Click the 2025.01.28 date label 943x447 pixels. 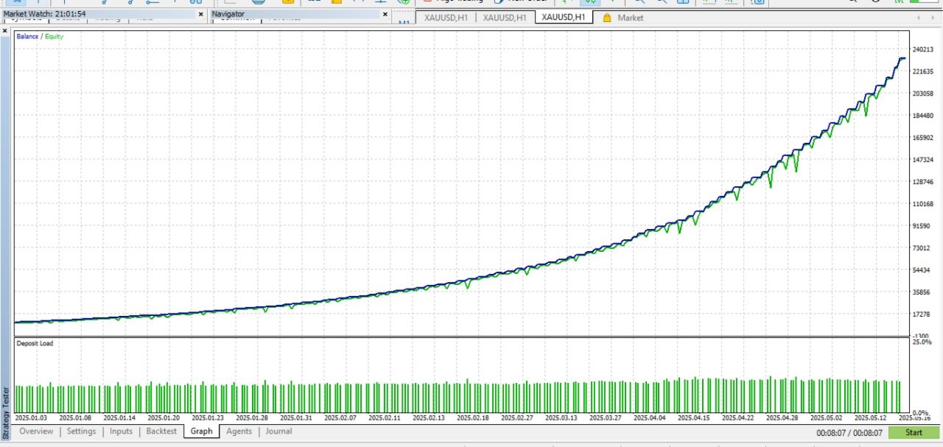(252, 418)
